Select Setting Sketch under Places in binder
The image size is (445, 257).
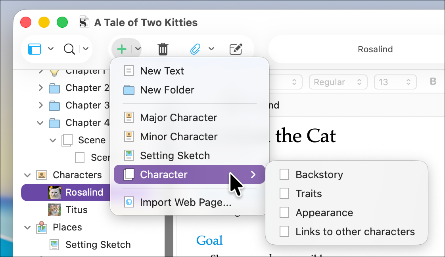98,245
